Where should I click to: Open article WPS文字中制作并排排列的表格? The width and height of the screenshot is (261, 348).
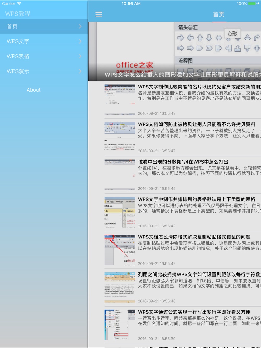(197, 199)
